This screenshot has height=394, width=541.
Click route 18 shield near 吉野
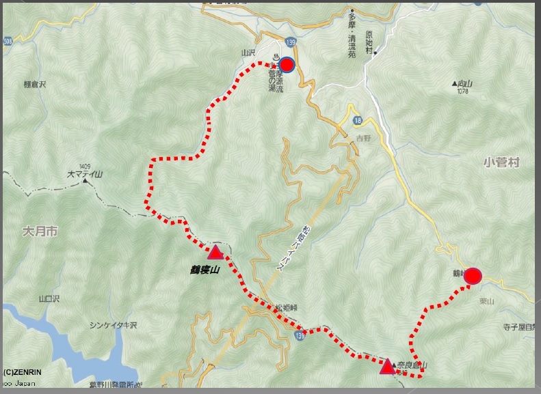pyautogui.click(x=358, y=120)
